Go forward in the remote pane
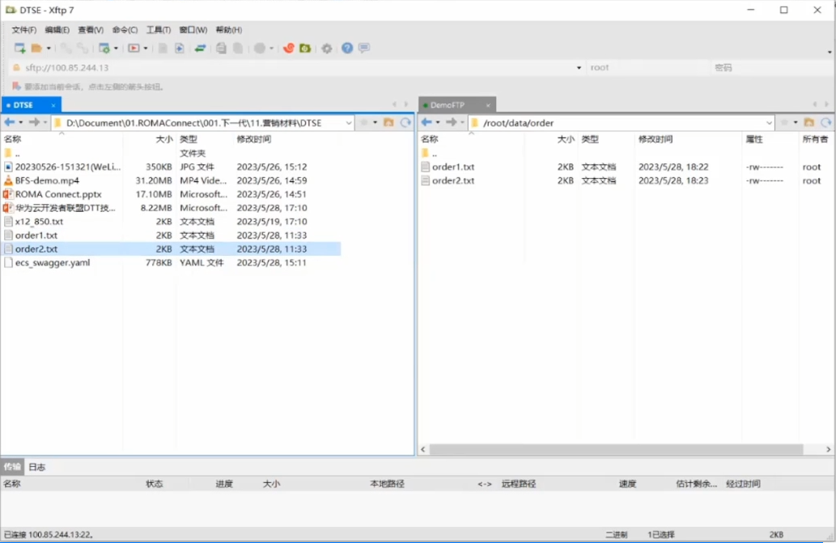The width and height of the screenshot is (836, 543). [x=451, y=122]
